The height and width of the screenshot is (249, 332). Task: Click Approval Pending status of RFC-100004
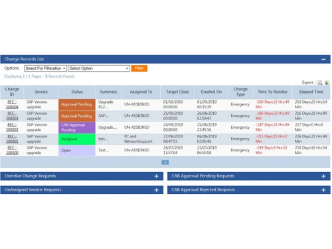click(x=77, y=104)
